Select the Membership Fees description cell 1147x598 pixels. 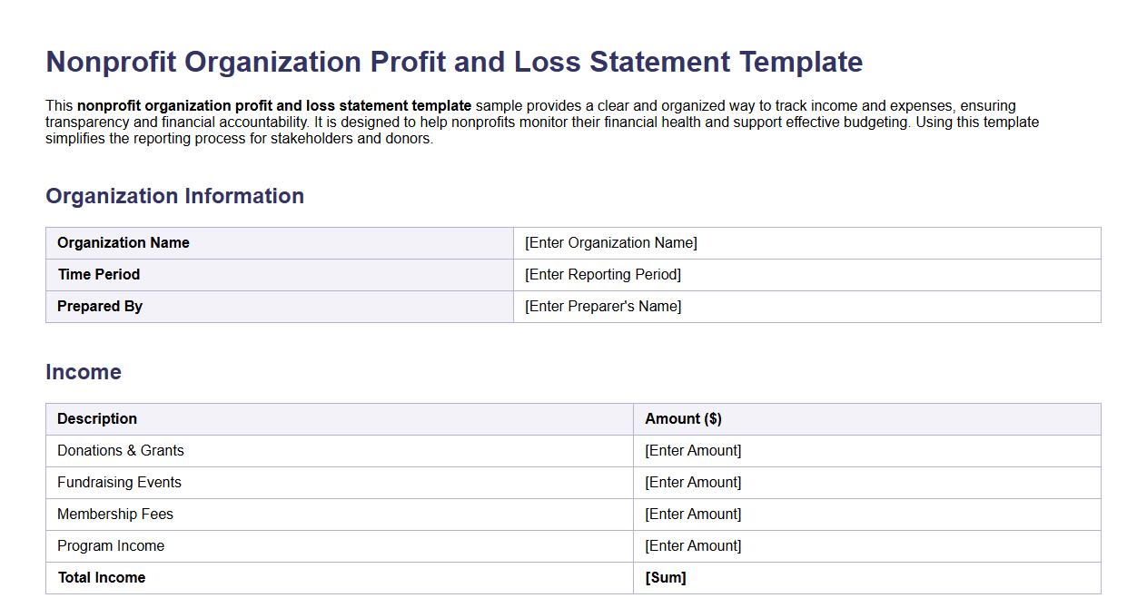coord(115,514)
